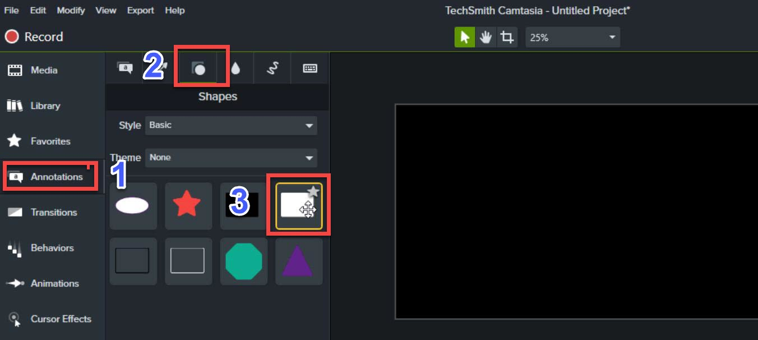Open the 25% canvas zoom dropdown
The height and width of the screenshot is (340, 758).
tap(572, 37)
